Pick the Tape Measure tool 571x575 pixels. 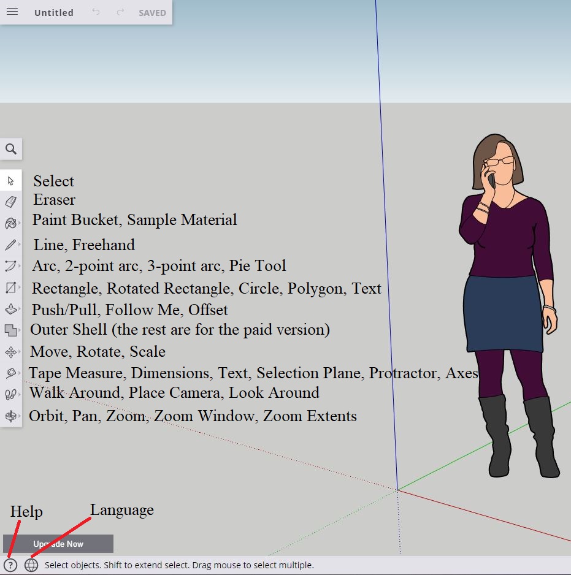coord(11,373)
